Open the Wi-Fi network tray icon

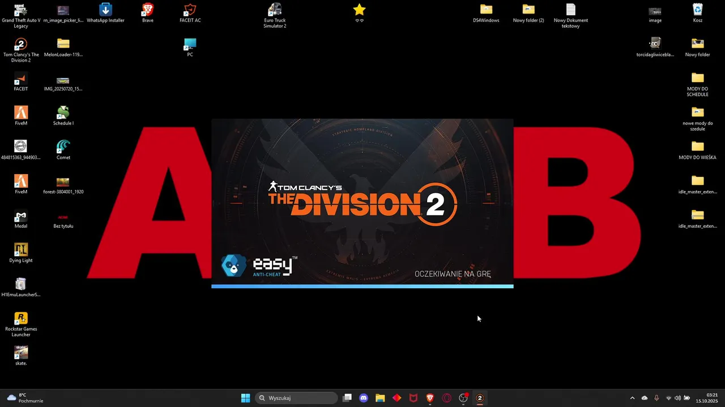pos(669,398)
